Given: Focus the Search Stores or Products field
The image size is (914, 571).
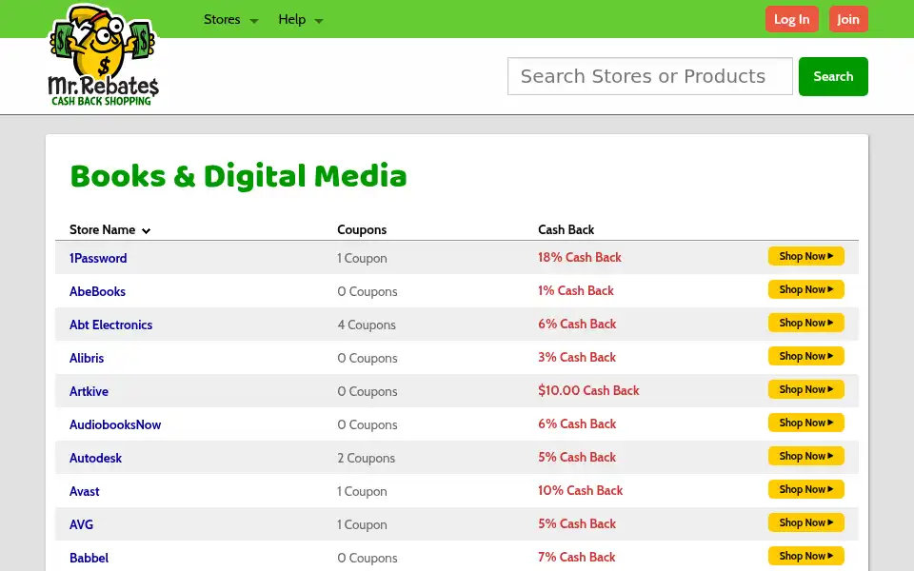Looking at the screenshot, I should tap(650, 76).
